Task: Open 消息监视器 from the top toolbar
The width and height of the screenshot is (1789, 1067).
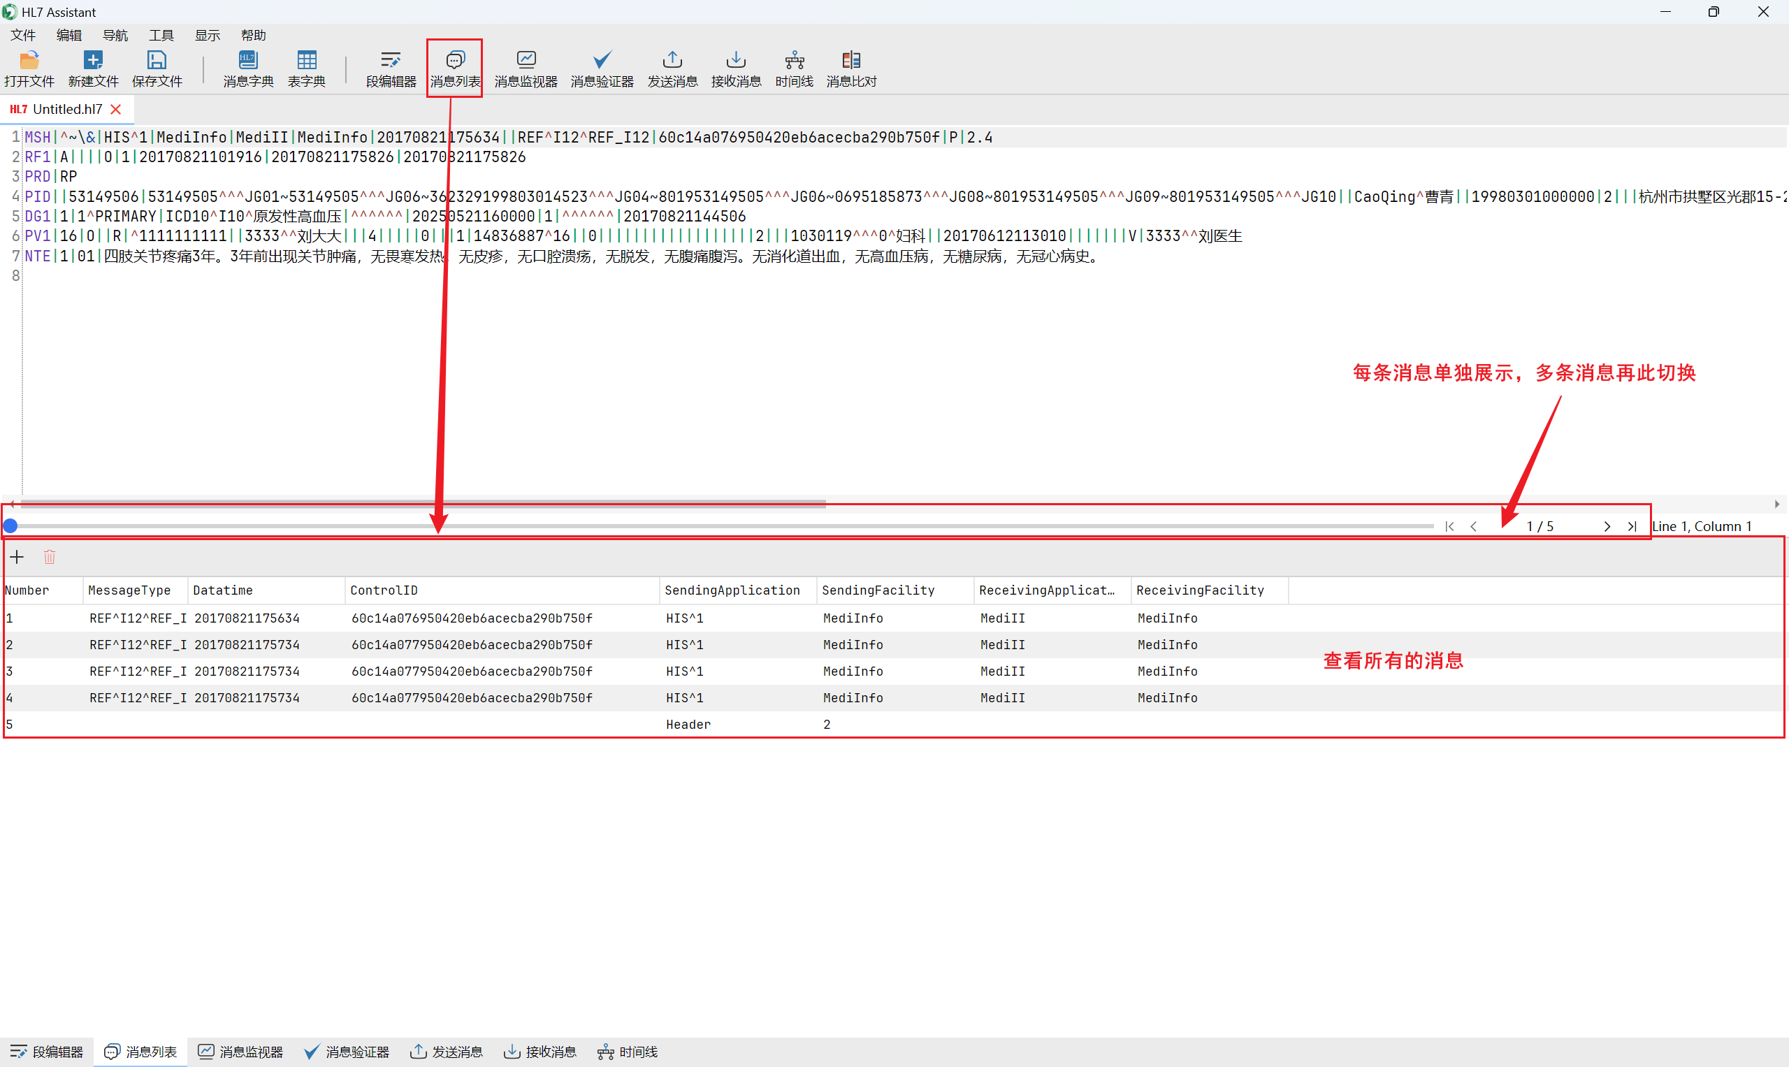Action: point(526,69)
